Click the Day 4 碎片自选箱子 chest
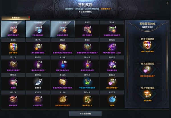This screenshot has width=171, height=118. [87, 29]
